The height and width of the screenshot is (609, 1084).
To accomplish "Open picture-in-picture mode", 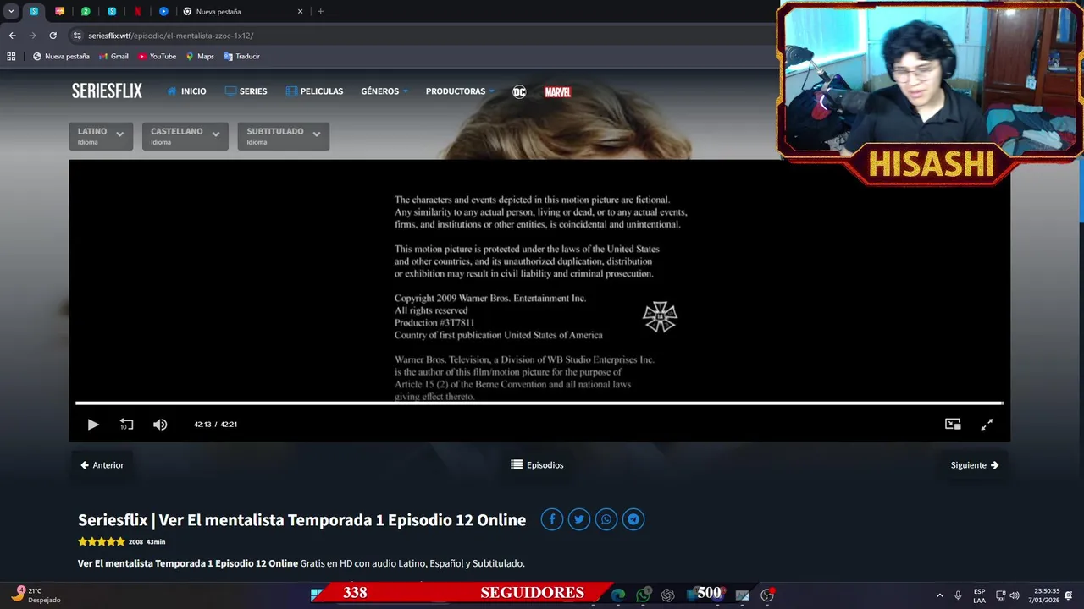I will 953,425.
